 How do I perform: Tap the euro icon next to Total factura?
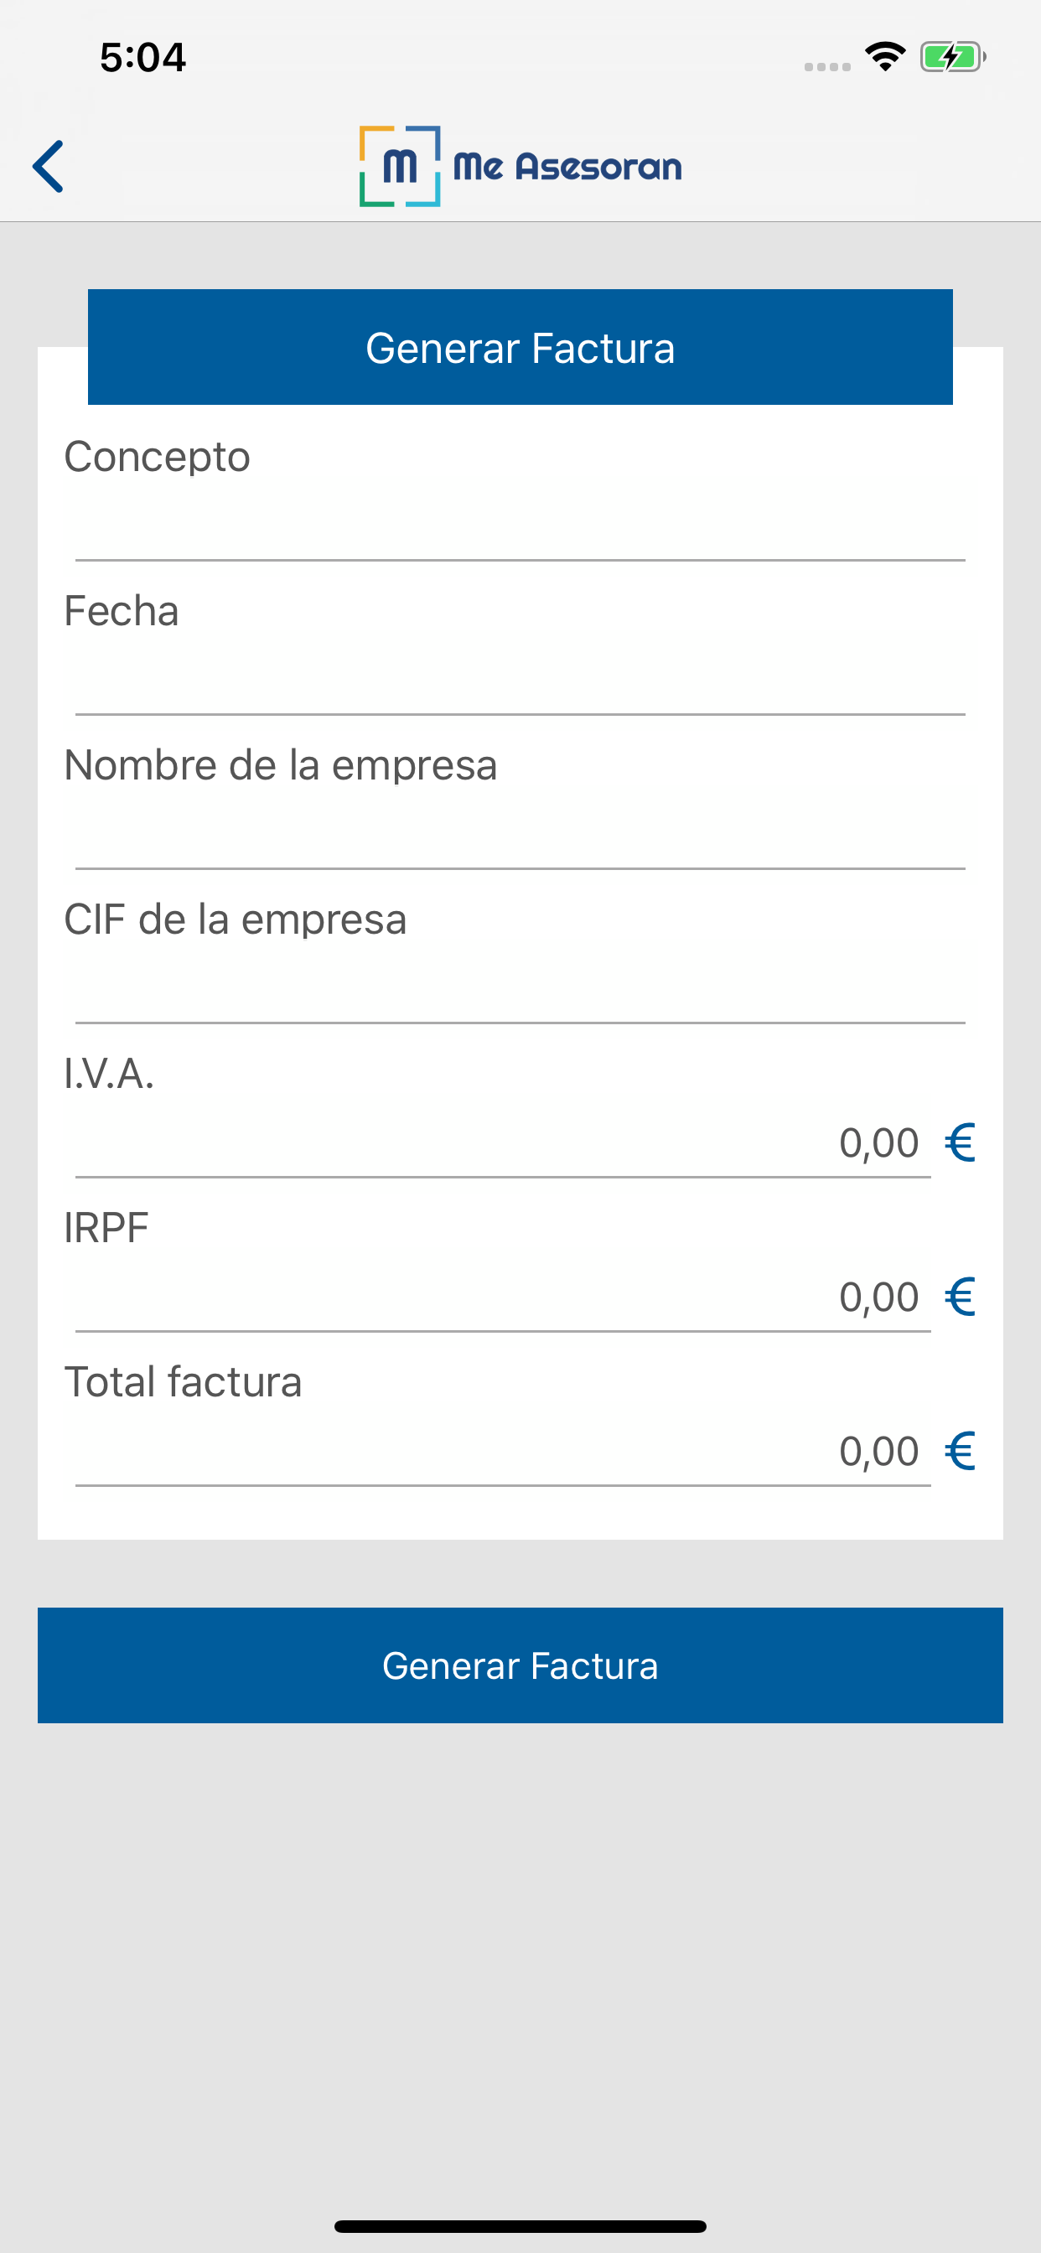coord(960,1451)
